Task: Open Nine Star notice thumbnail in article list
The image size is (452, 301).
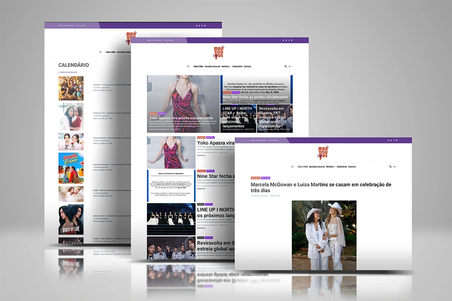Action: tap(171, 186)
